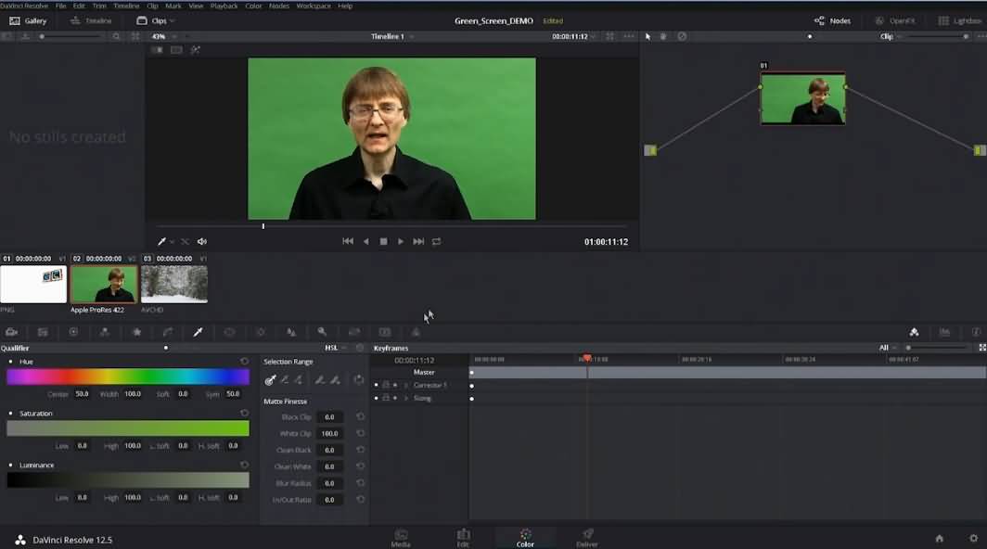Open project settings gear

pos(973,538)
